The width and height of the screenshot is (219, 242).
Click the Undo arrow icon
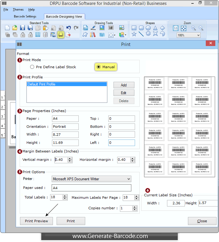(x=69, y=28)
